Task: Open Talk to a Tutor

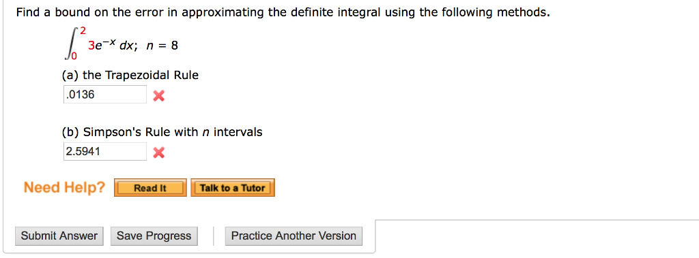Action: click(x=233, y=188)
